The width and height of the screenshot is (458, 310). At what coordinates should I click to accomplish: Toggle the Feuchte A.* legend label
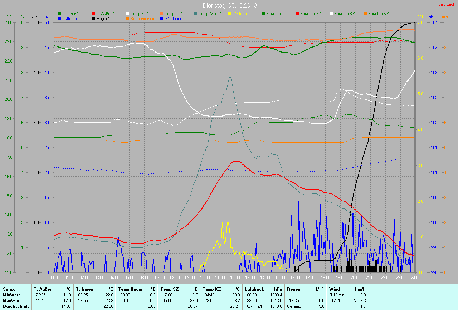tap(310, 14)
